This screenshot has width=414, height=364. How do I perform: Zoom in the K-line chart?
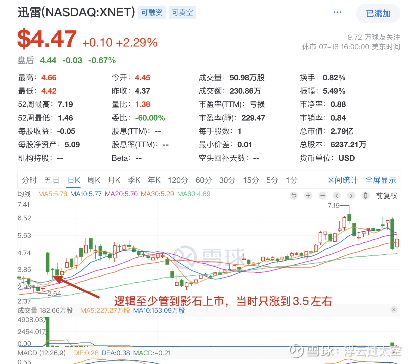(308, 195)
